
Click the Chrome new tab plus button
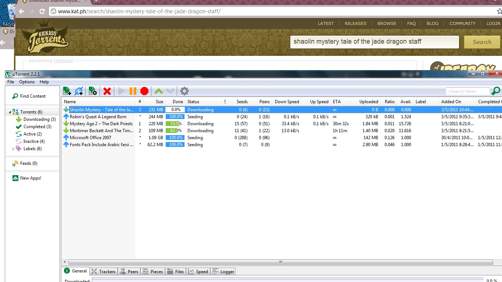[x=96, y=1]
